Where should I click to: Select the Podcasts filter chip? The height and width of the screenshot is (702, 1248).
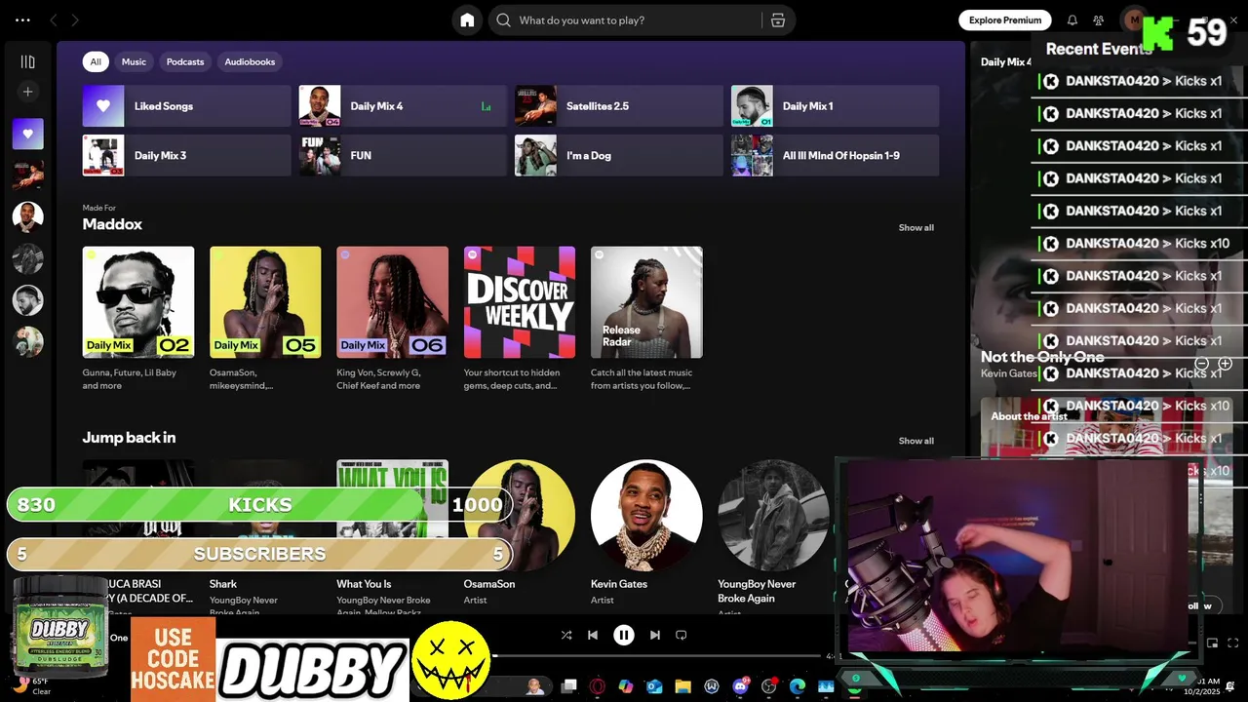tap(185, 61)
